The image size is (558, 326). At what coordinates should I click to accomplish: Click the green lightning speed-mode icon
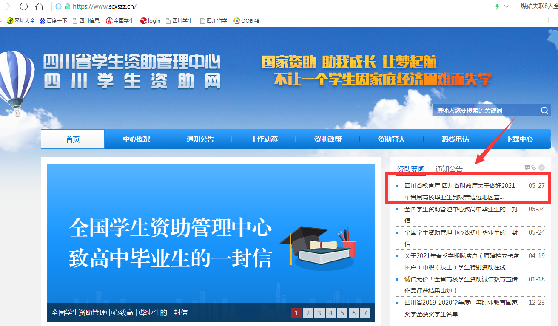click(x=497, y=6)
